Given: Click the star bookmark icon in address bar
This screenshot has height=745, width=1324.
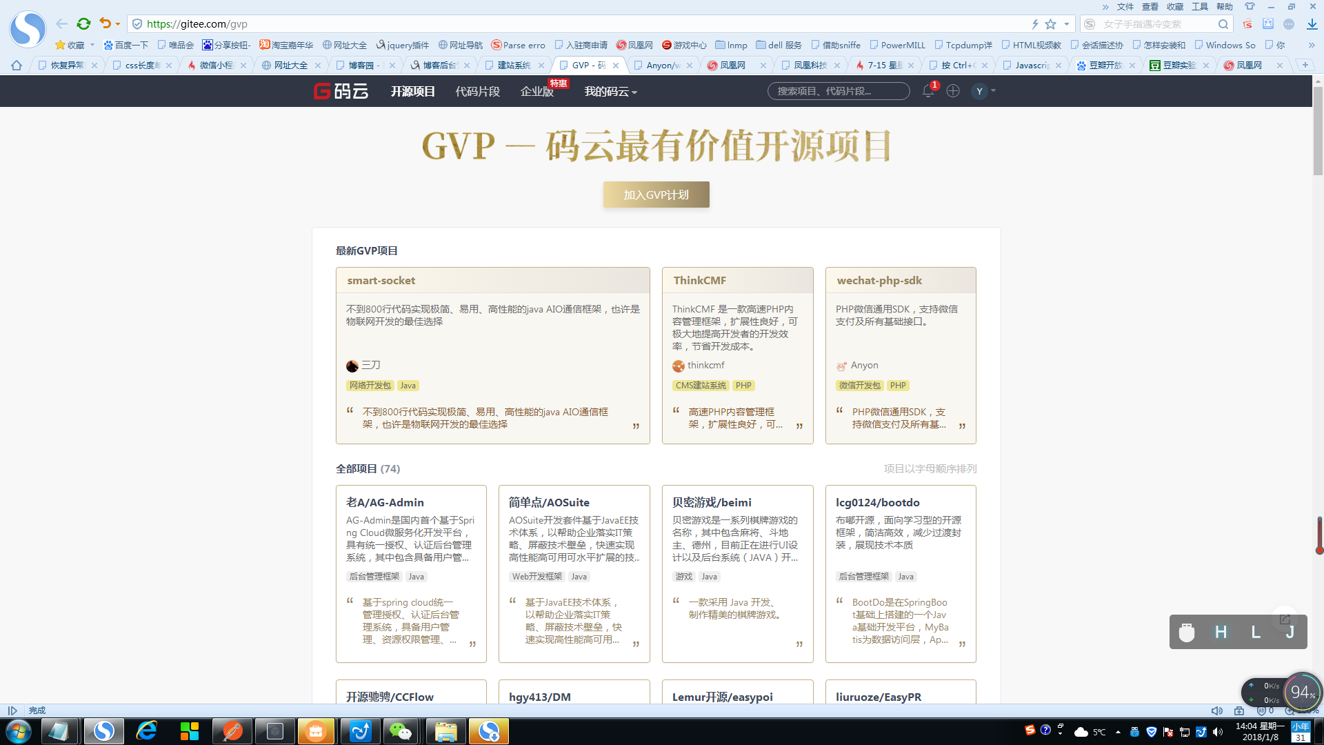Looking at the screenshot, I should click(1050, 24).
